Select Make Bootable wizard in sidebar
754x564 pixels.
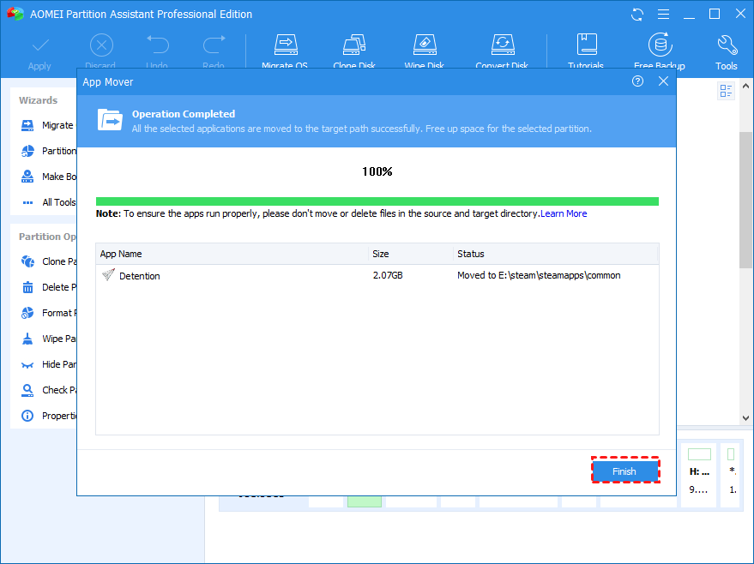(48, 177)
